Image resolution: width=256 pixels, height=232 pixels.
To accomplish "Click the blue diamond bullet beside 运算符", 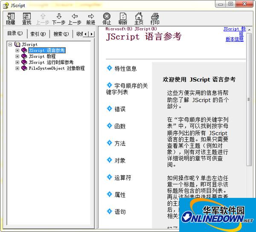I will click(109, 177).
